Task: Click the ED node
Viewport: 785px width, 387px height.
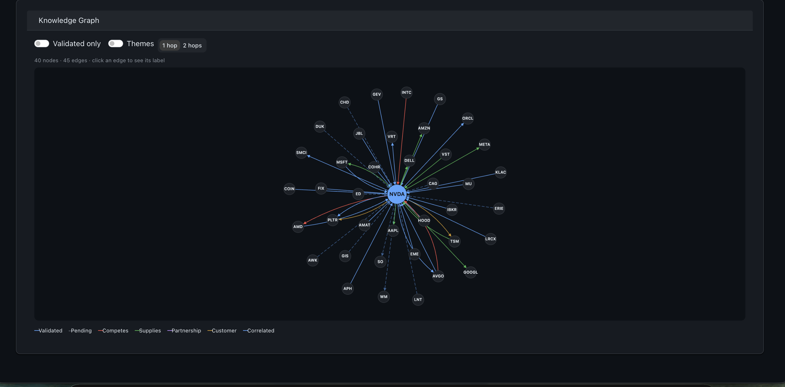Action: pyautogui.click(x=358, y=194)
